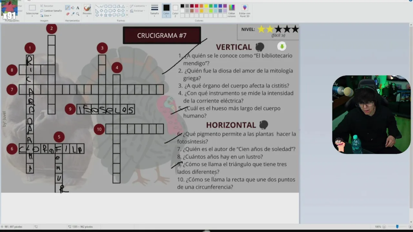Choose the Left arrow shape
413x232 pixels.
[x=119, y=11]
